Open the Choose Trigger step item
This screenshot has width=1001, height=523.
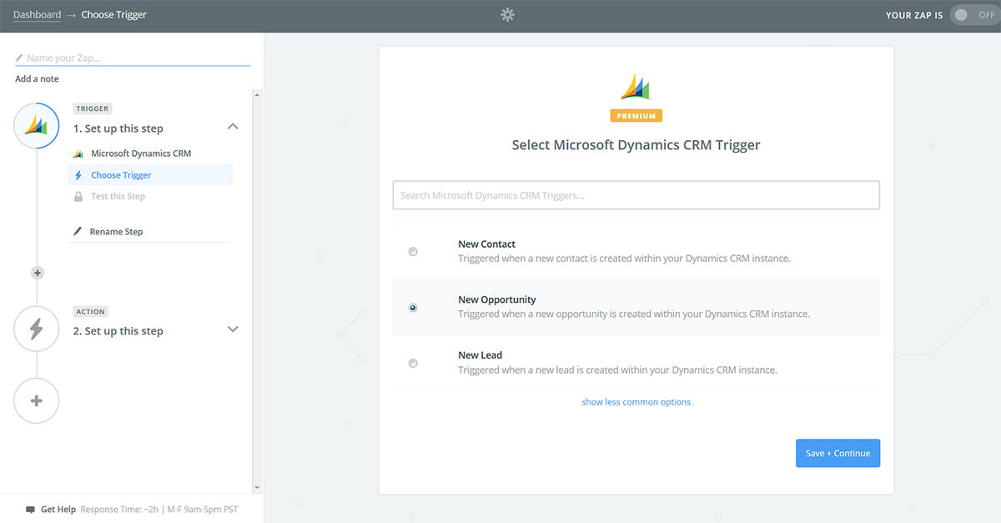[150, 175]
